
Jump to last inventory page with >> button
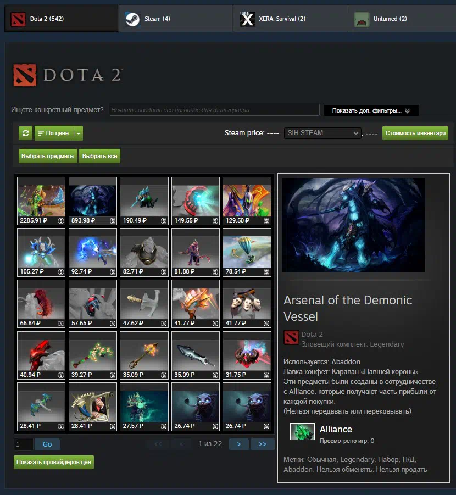[x=262, y=444]
